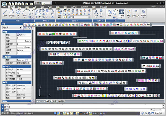Select the 多段线 polyline tool
Viewport: 166px width, 116px height.
(12, 13)
